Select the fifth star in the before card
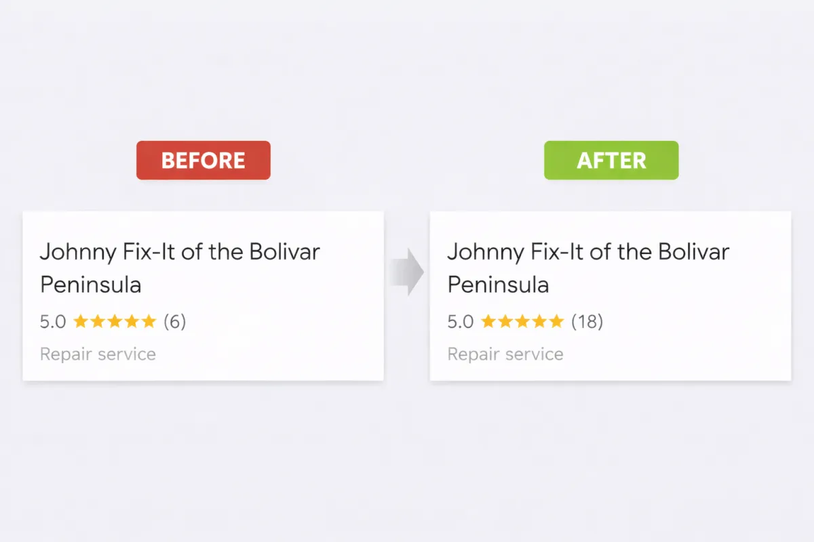Screen dimensions: 814x542 point(149,321)
